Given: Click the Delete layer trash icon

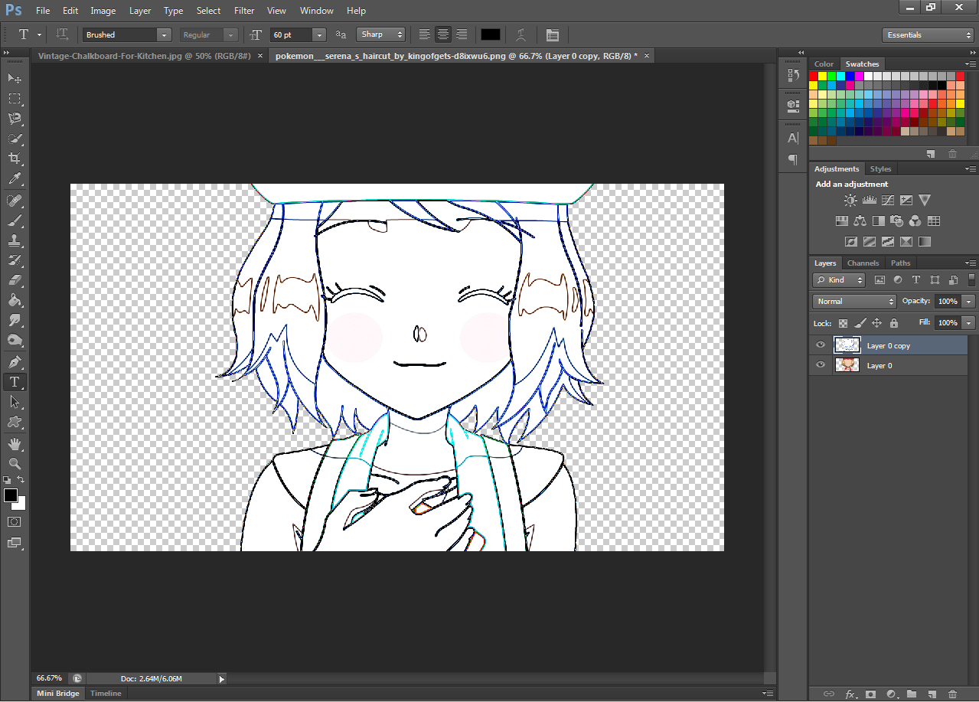Looking at the screenshot, I should tap(952, 694).
